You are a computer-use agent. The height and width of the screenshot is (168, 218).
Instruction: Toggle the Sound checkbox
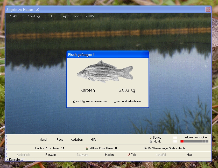click(x=175, y=138)
